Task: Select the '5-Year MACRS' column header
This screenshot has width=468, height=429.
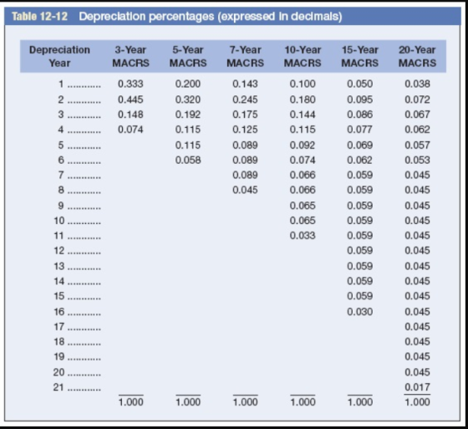Action: tap(188, 56)
